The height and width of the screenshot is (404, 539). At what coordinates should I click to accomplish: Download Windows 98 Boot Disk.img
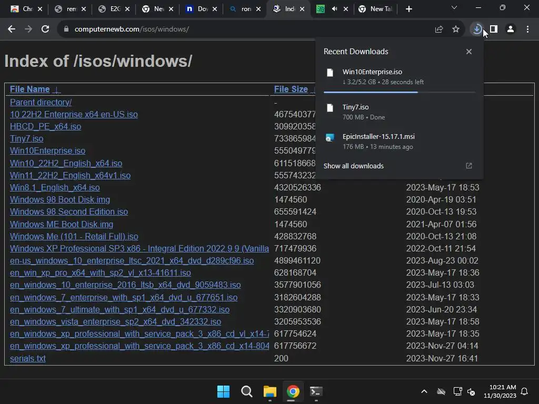[60, 199]
